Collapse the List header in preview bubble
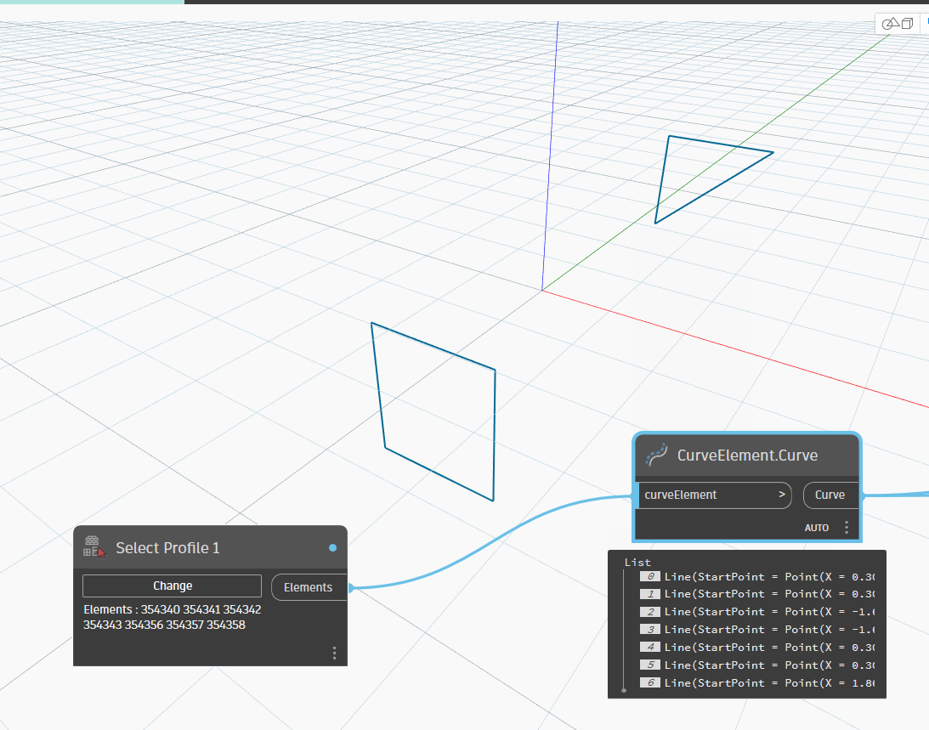This screenshot has width=929, height=730. (x=637, y=563)
